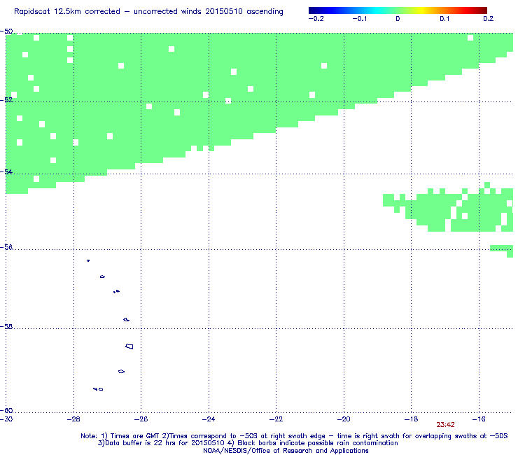Click the -28 longitude axis label
518x455 pixels.
[73, 419]
